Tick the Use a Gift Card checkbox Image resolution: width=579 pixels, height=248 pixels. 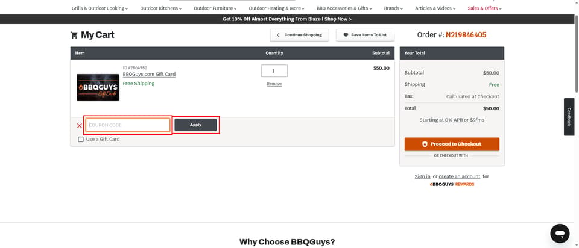81,139
